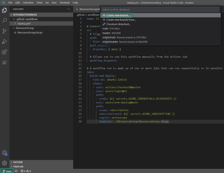The image size is (224, 173).
Task: Open ResourceGroup.bicep file in explorer
Action: tap(30, 33)
